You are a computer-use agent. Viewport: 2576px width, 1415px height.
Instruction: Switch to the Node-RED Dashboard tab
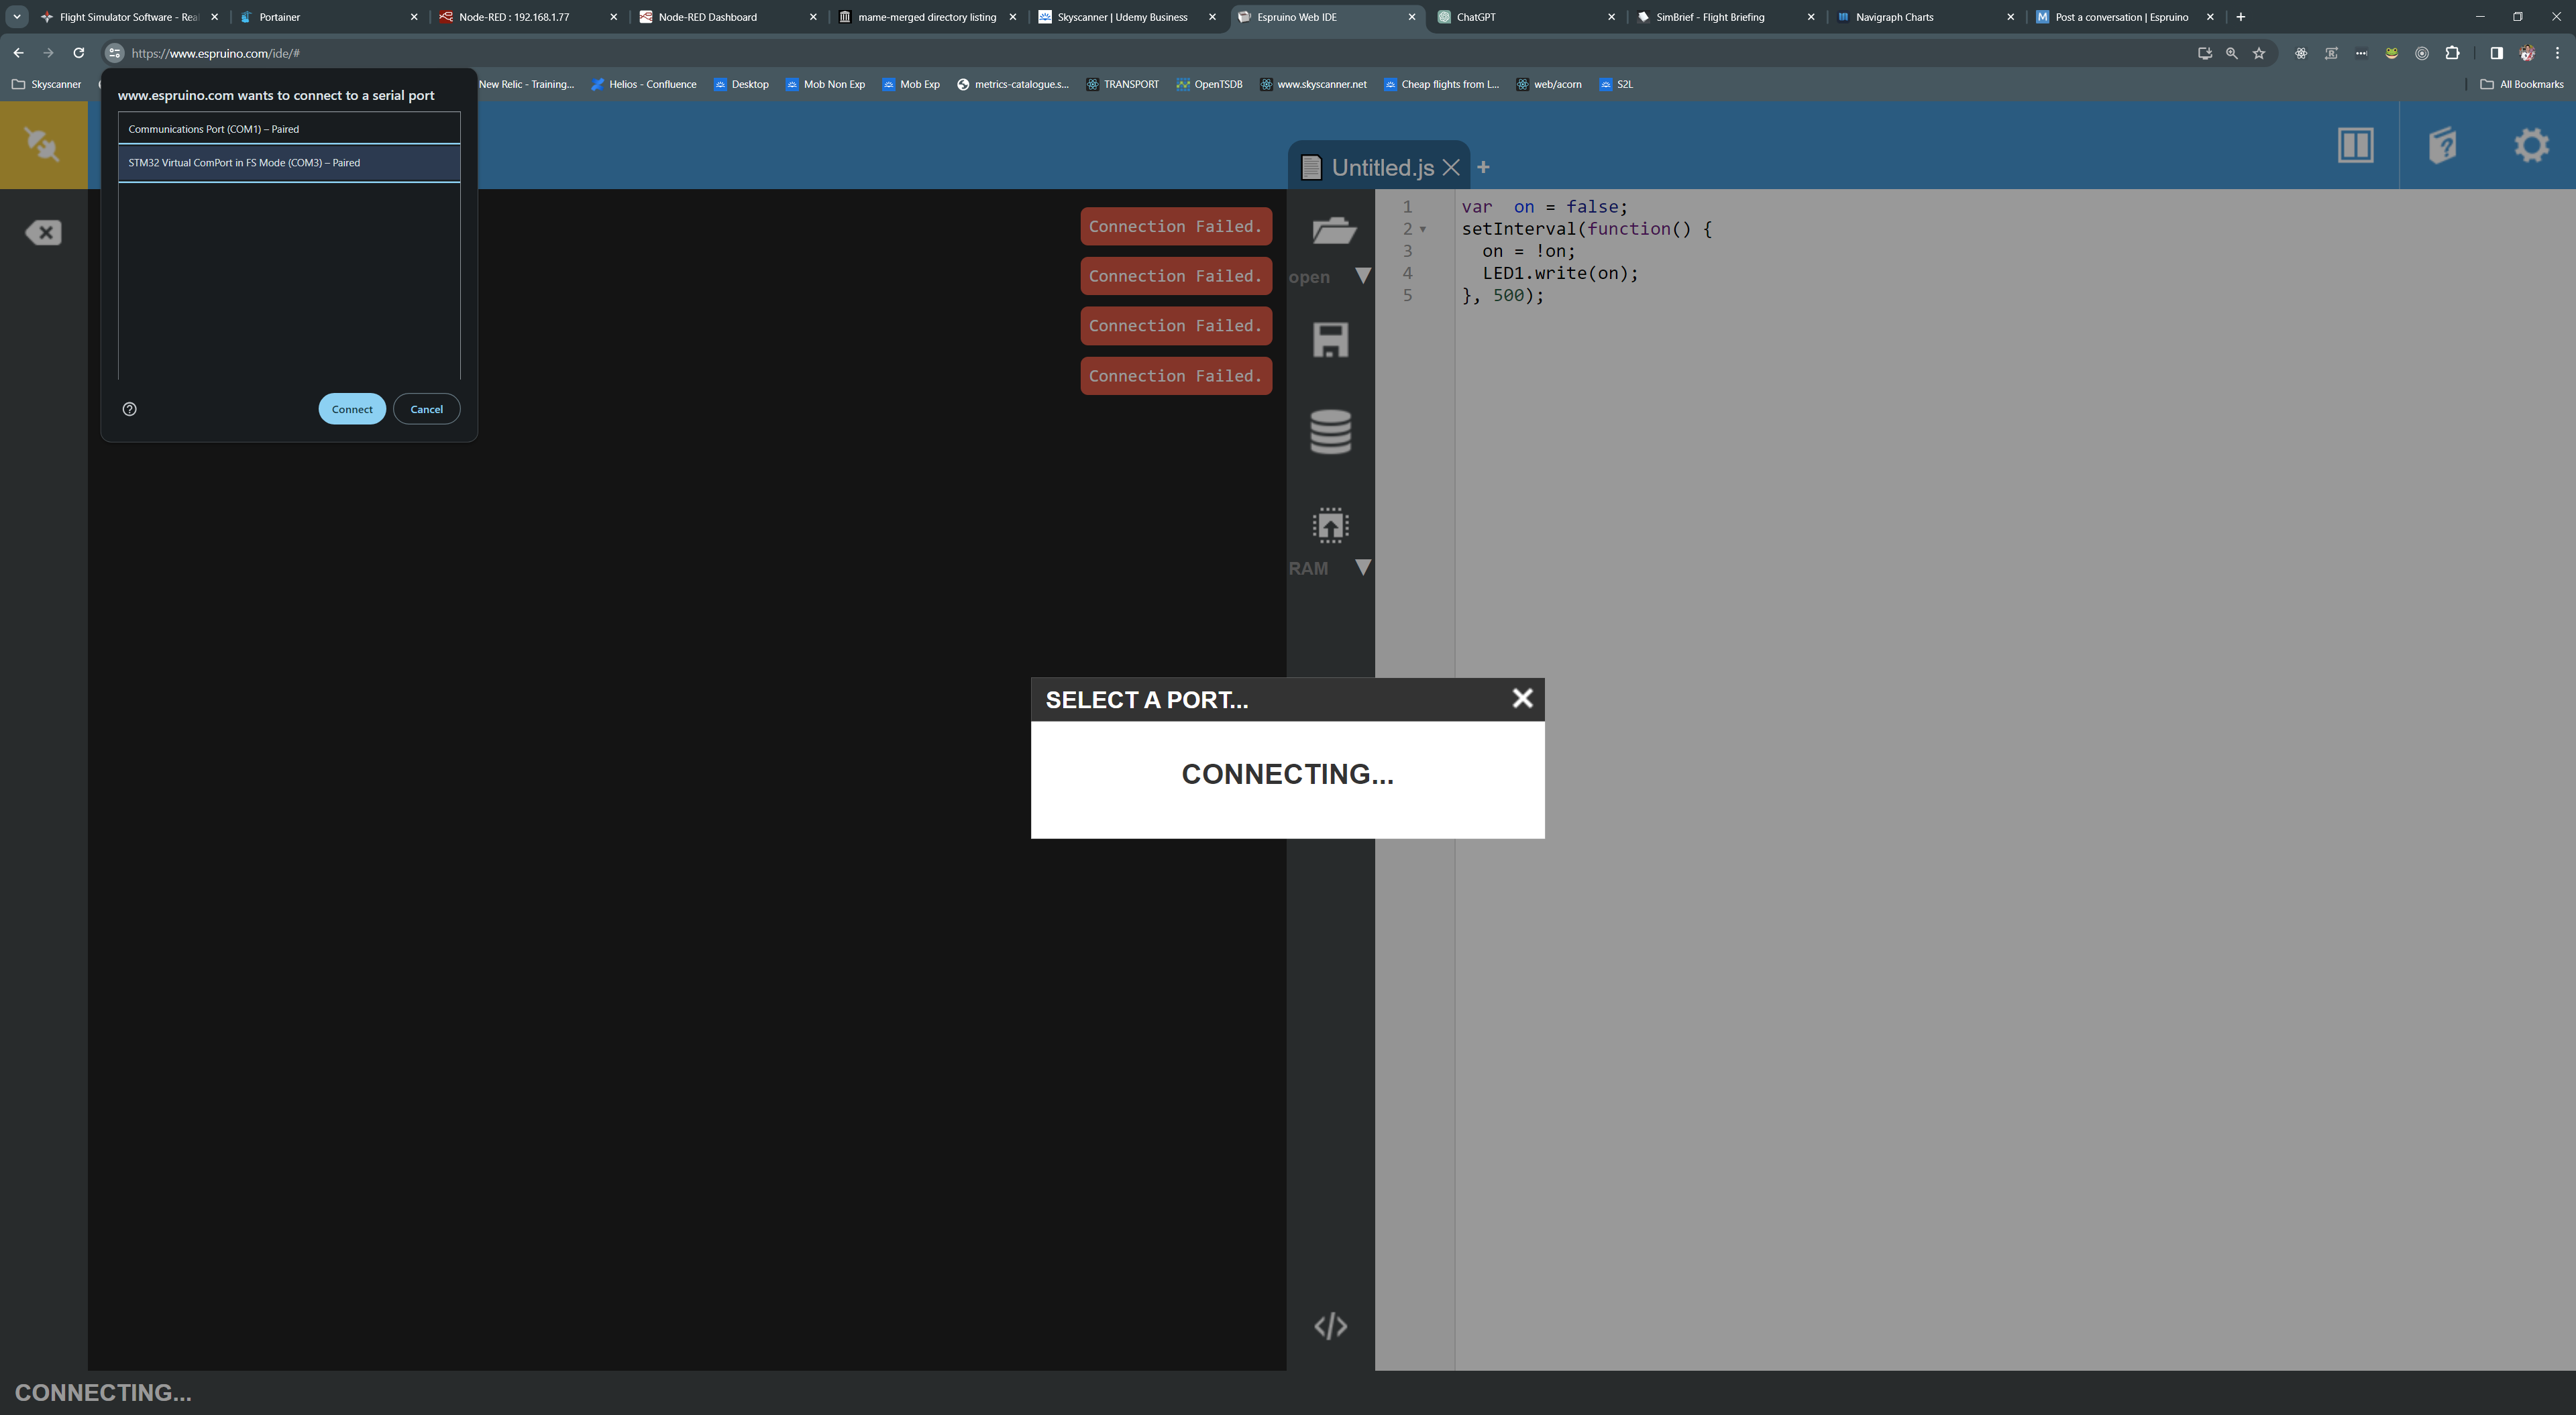coord(729,17)
